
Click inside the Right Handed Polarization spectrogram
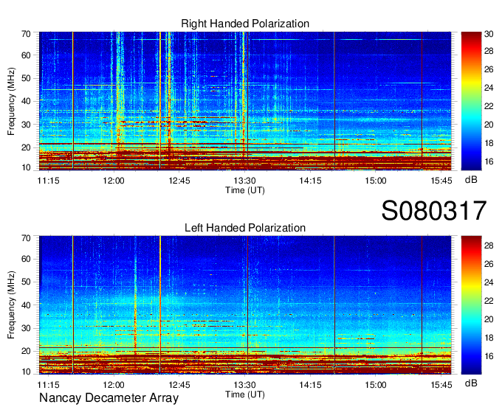(x=245, y=101)
